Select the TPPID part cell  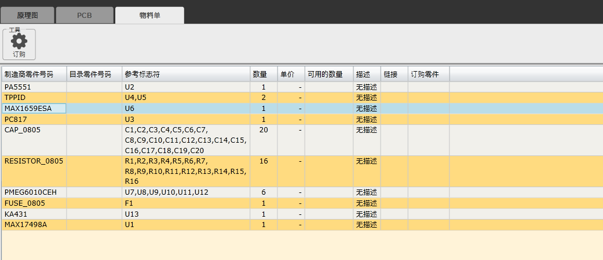pyautogui.click(x=34, y=98)
